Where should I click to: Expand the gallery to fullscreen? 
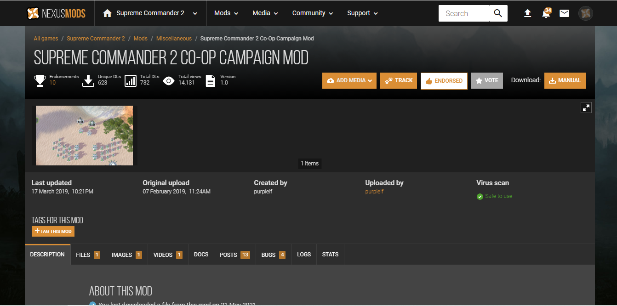pyautogui.click(x=586, y=108)
